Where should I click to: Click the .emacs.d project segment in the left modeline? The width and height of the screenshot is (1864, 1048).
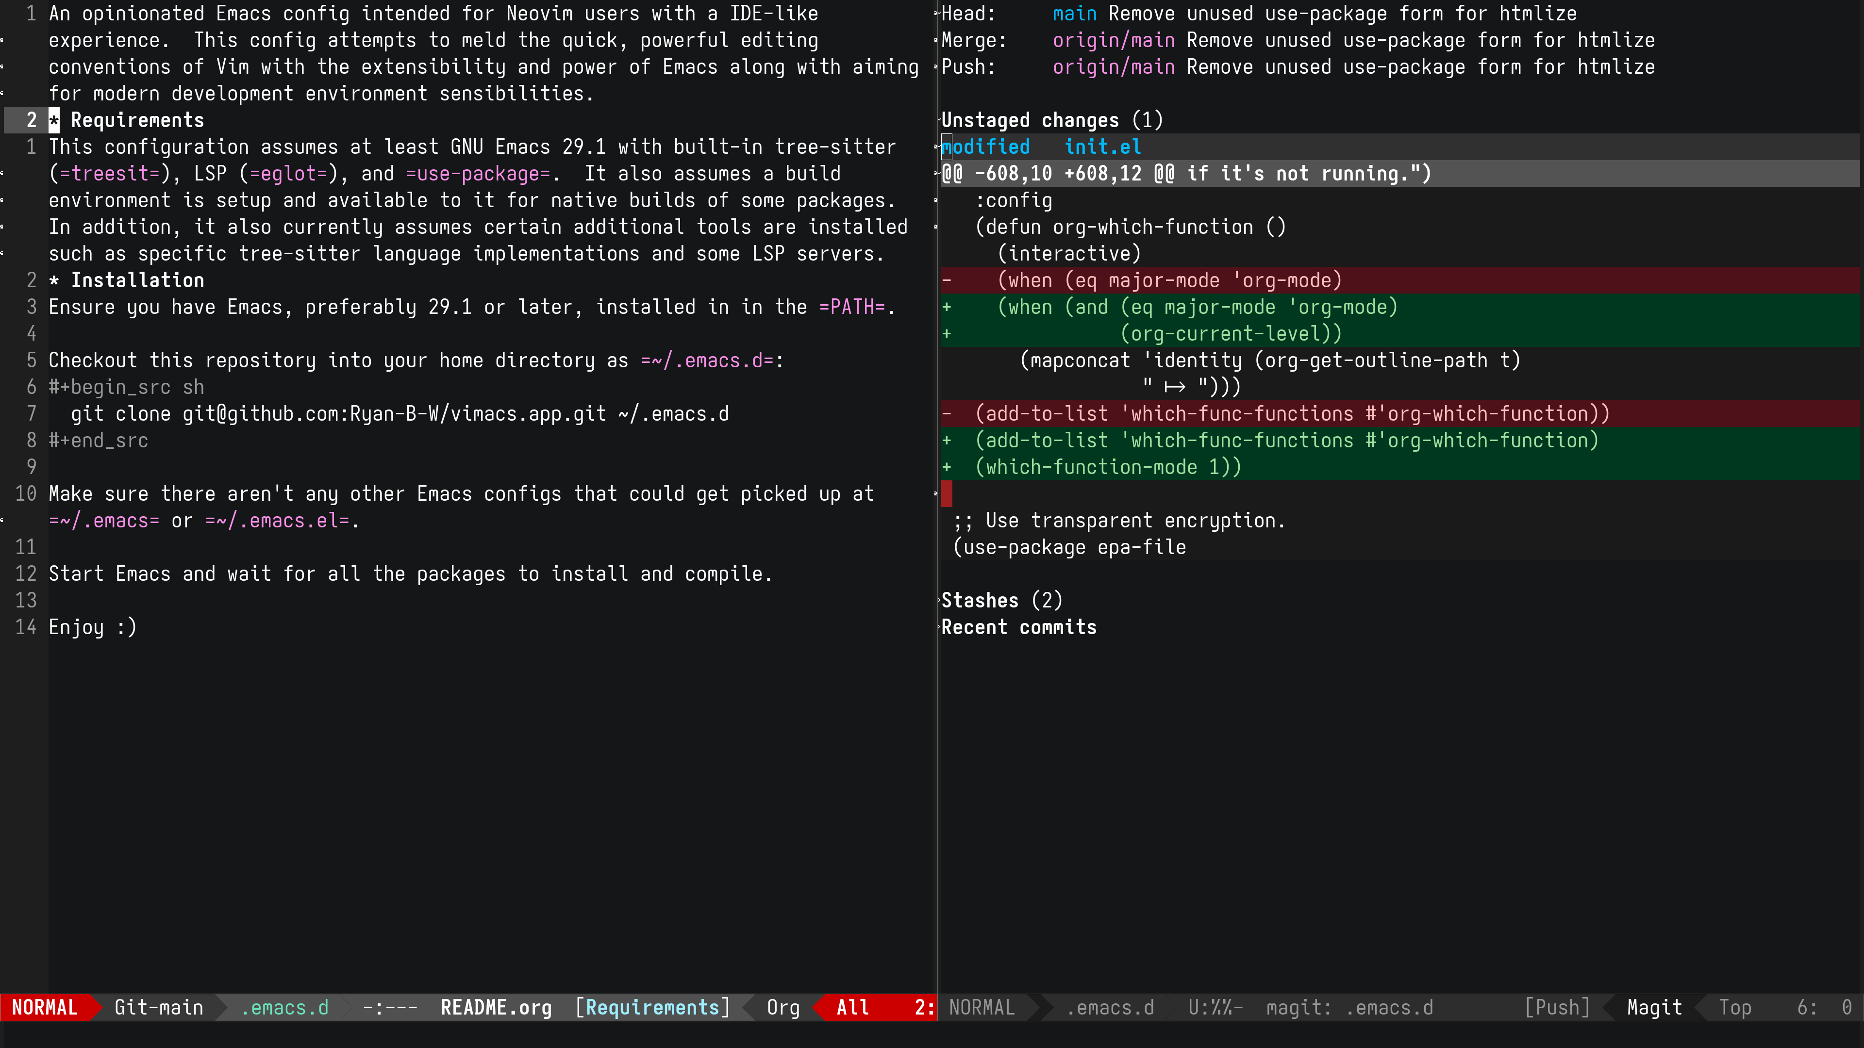pyautogui.click(x=284, y=1008)
